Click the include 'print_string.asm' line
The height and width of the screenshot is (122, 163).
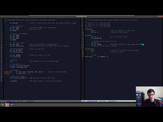click(x=20, y=66)
